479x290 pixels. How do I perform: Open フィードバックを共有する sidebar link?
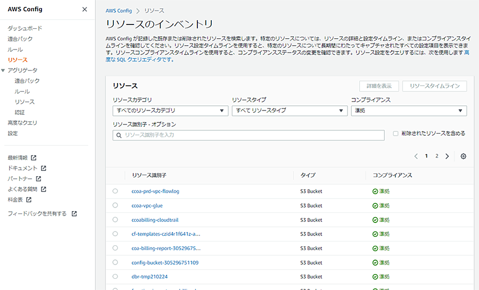[x=37, y=214]
